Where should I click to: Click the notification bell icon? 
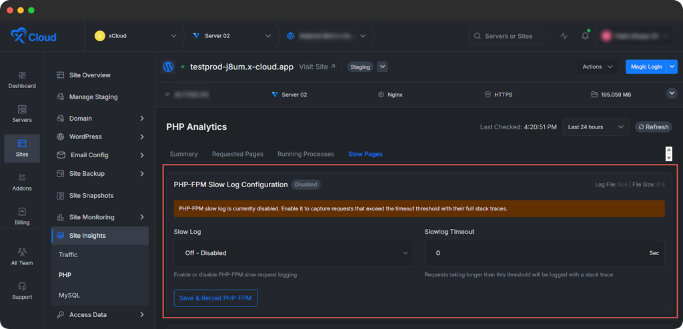tap(585, 36)
